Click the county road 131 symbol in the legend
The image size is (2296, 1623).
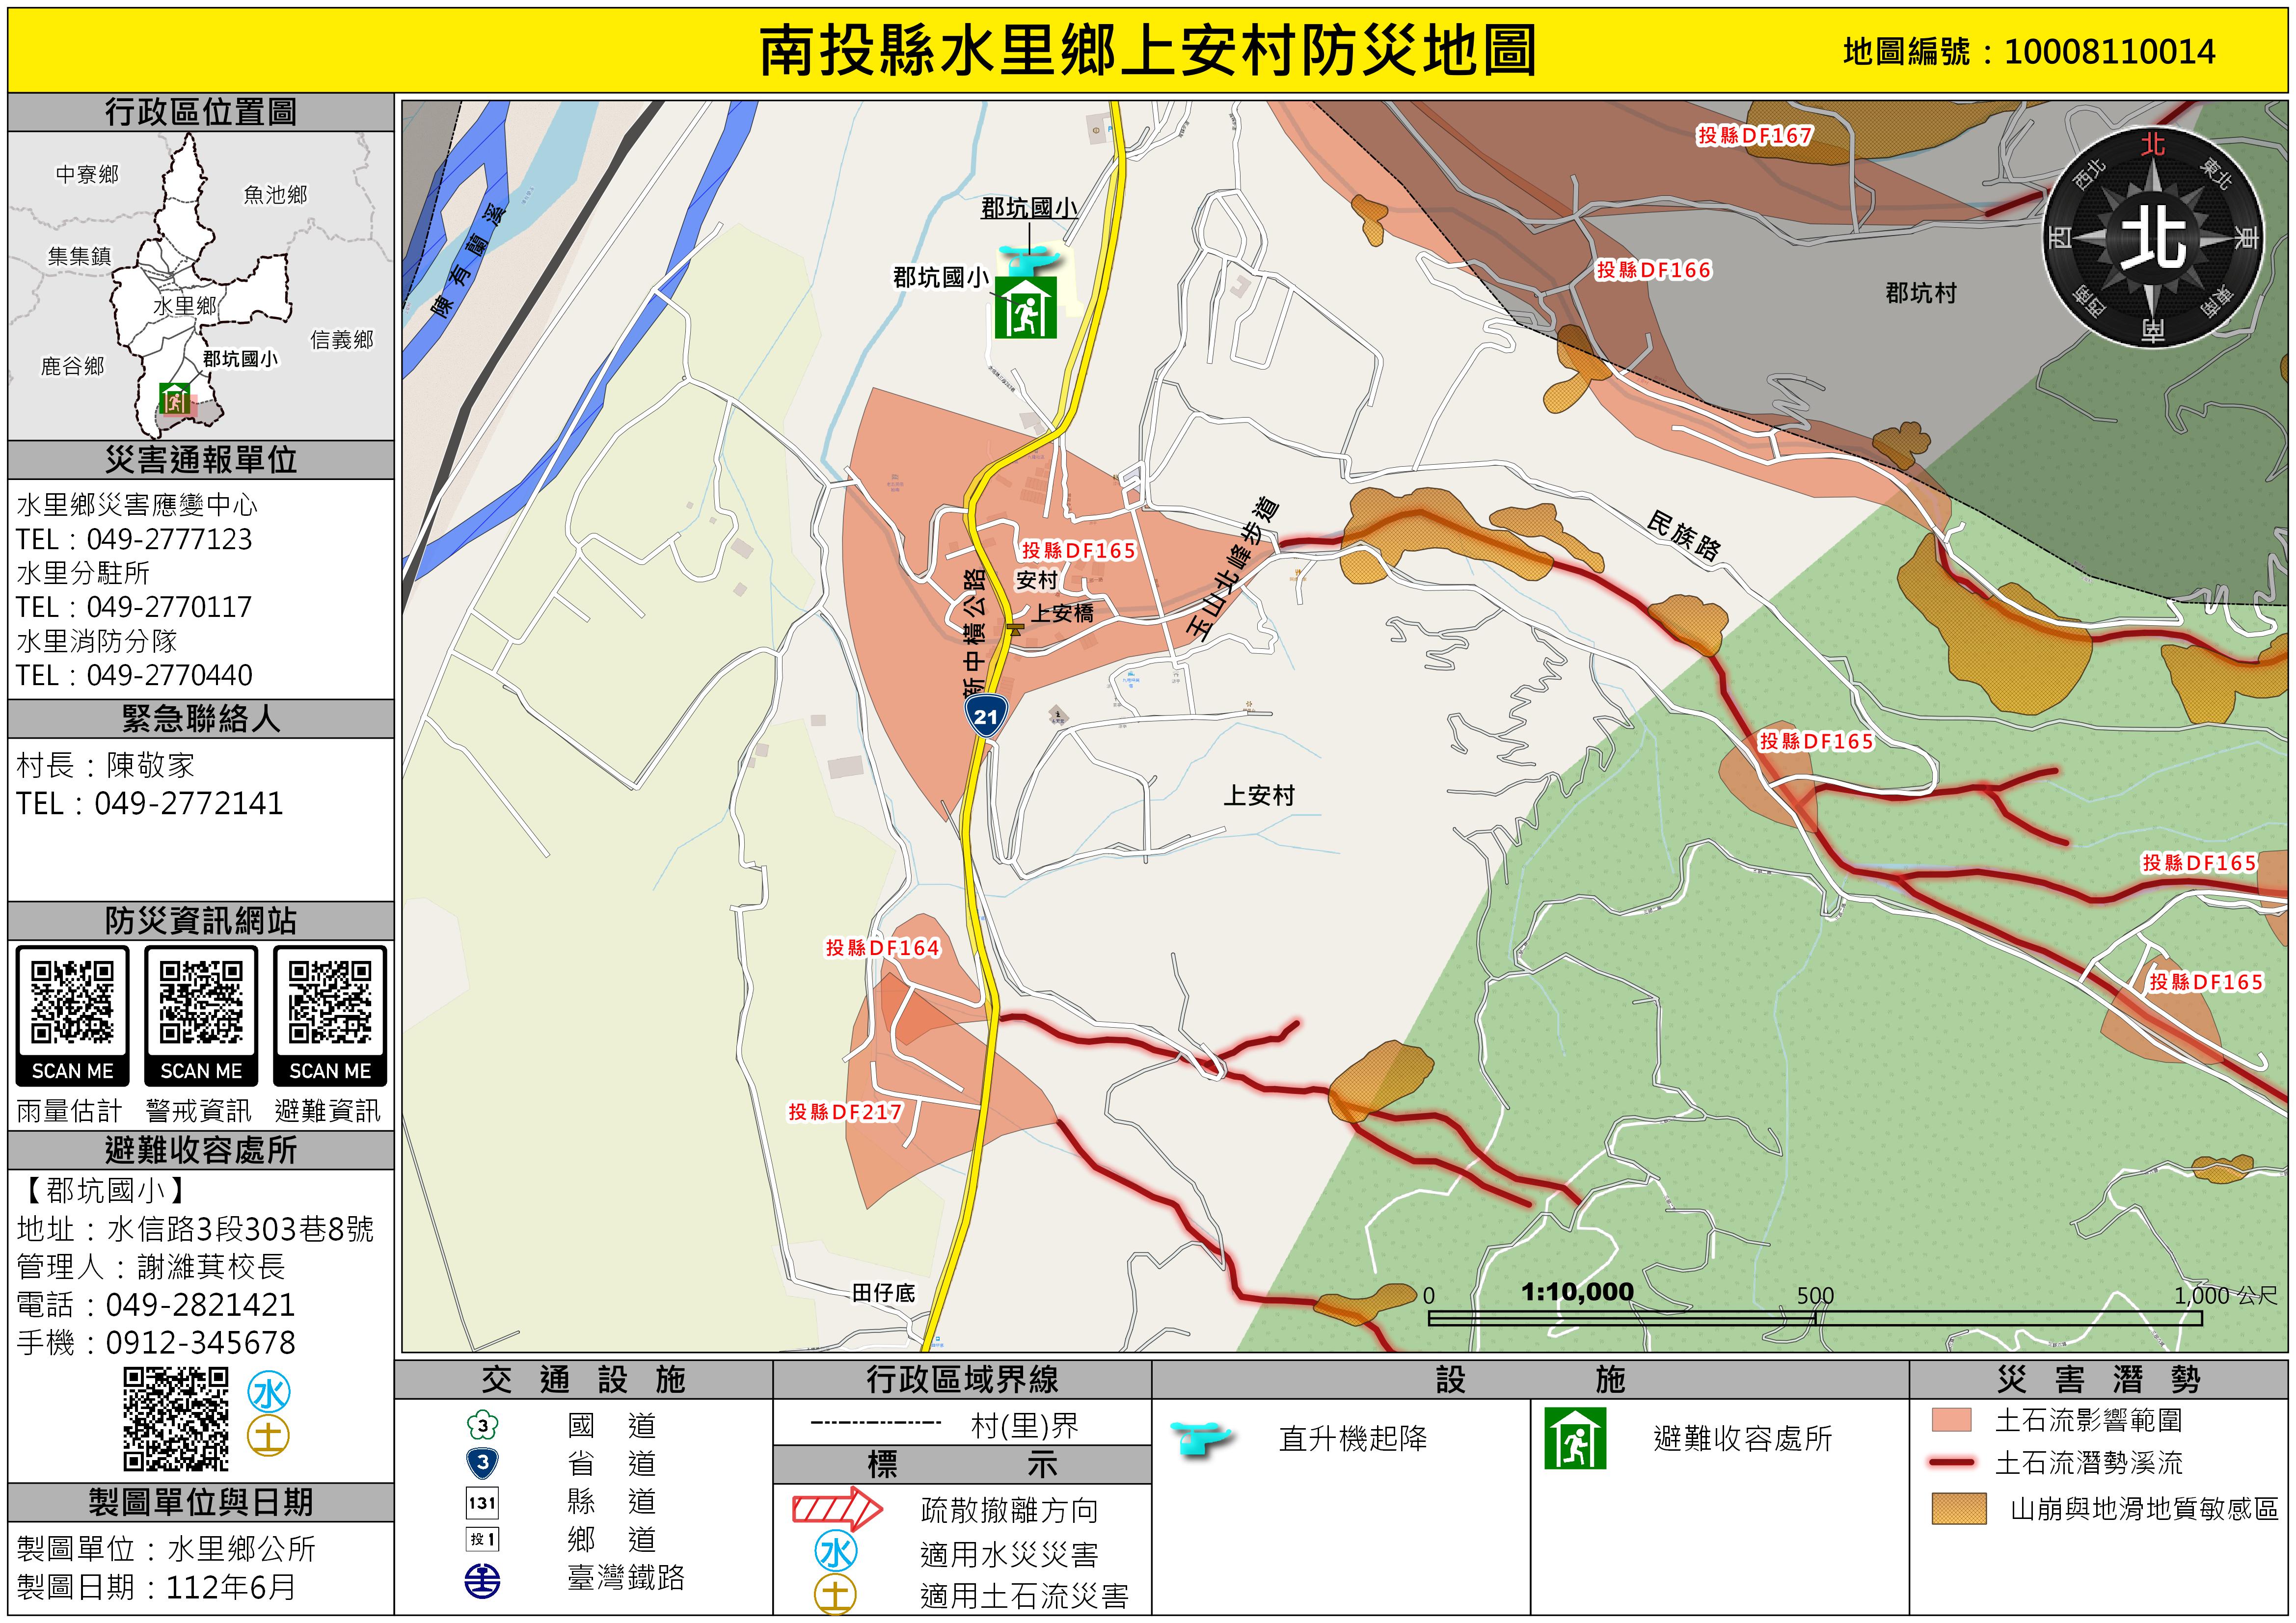tap(482, 1502)
